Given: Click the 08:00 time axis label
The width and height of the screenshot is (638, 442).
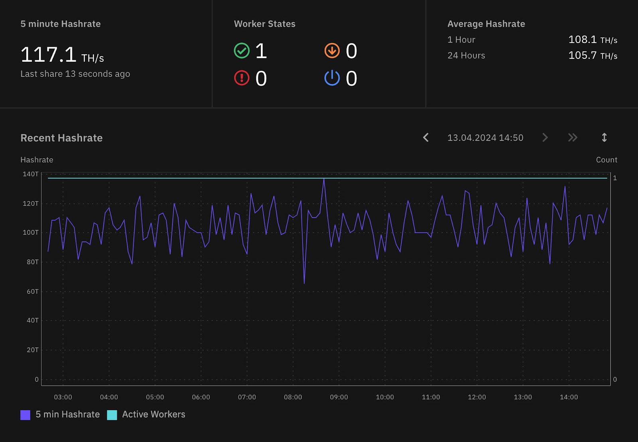Looking at the screenshot, I should 293,397.
